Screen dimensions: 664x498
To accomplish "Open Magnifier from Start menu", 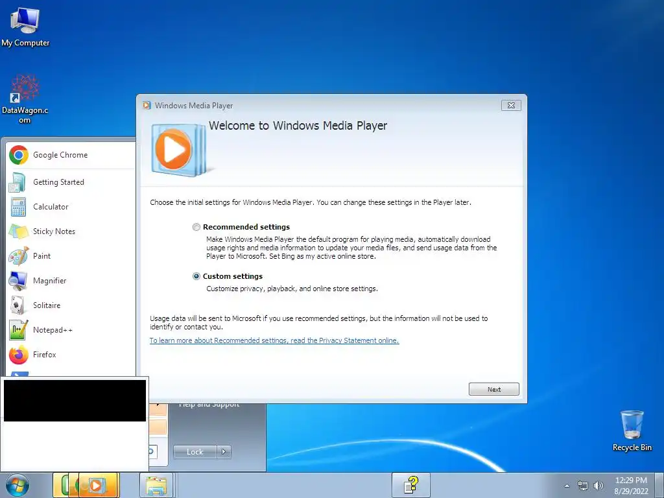I will (71, 280).
